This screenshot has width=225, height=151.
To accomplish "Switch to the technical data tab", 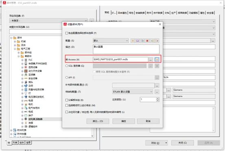I will pyautogui.click(x=158, y=13).
